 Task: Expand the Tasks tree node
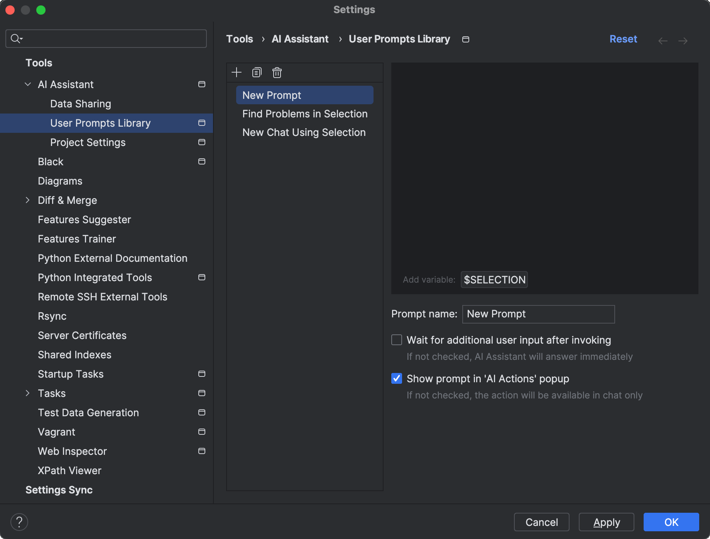[28, 393]
